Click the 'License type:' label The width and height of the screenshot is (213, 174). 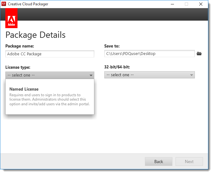[18, 67]
